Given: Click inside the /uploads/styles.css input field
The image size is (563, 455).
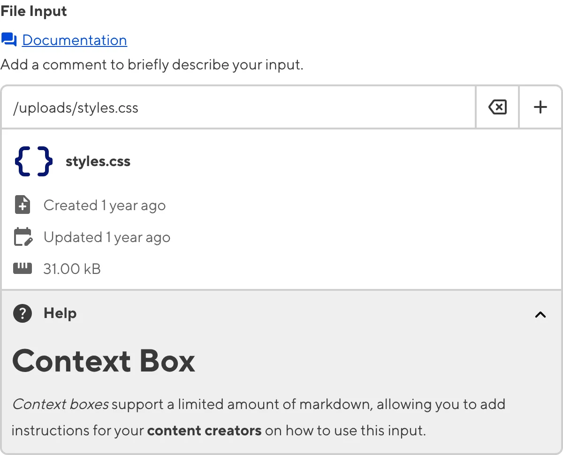Looking at the screenshot, I should (x=188, y=107).
